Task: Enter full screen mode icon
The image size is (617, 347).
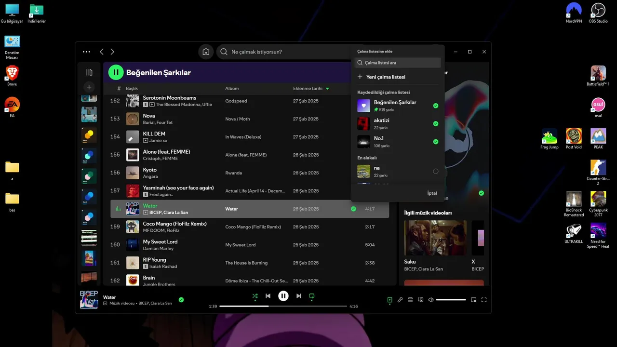Action: pyautogui.click(x=484, y=300)
